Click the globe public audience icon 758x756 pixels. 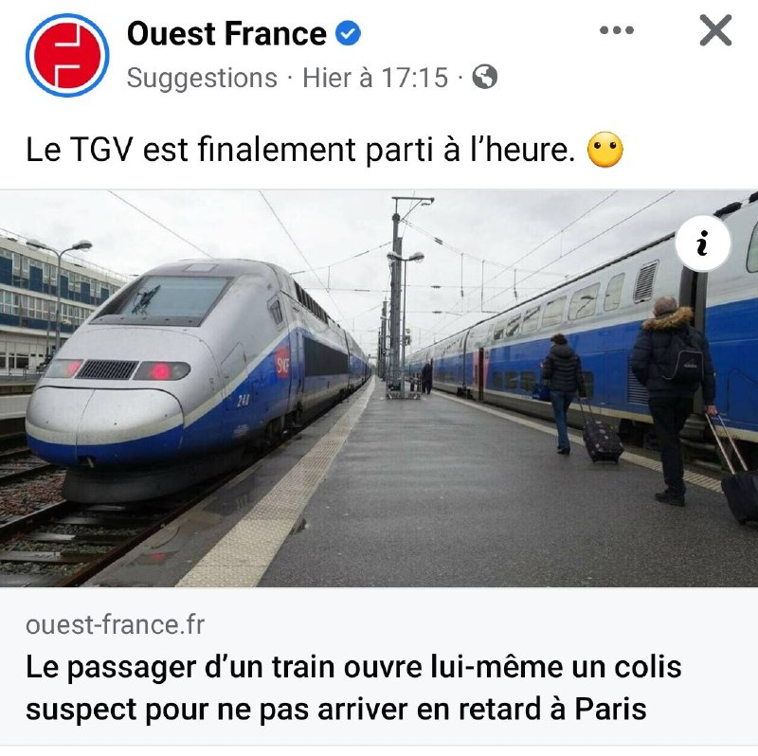click(x=484, y=77)
